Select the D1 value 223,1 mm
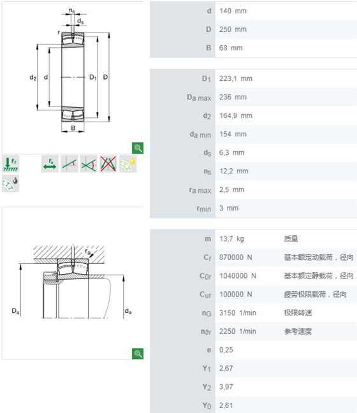 [x=236, y=78]
